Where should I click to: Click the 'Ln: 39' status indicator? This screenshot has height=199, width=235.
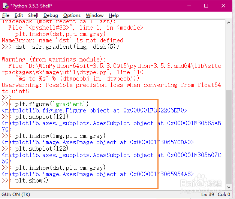pos(208,195)
